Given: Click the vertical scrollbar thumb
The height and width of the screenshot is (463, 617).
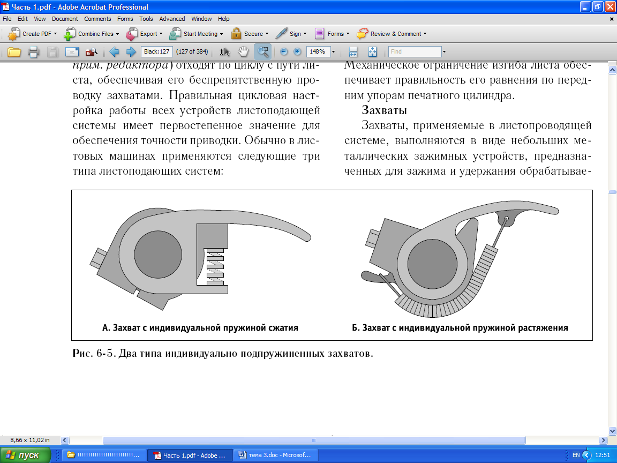Looking at the screenshot, I should coord(612,192).
